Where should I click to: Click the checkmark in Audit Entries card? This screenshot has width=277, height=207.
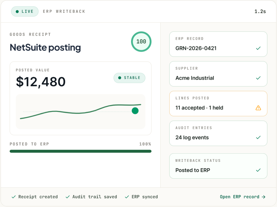click(258, 138)
